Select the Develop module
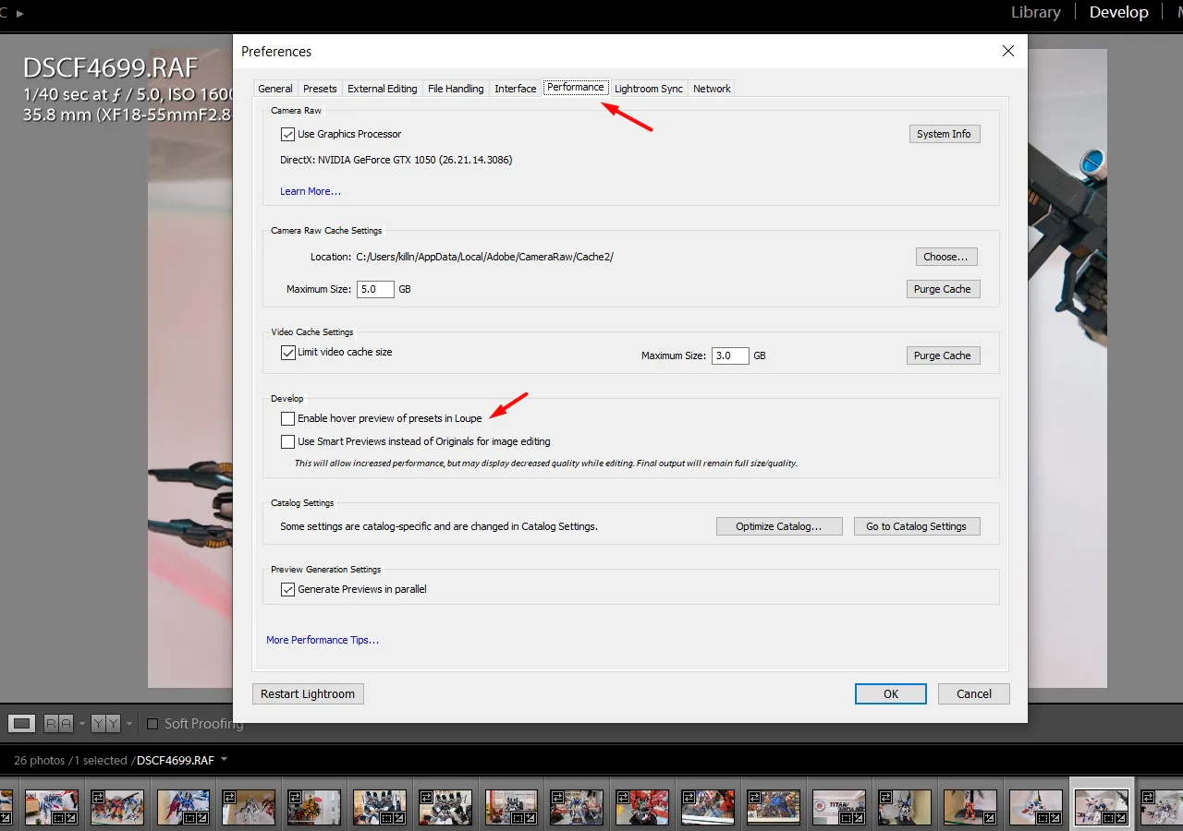1183x831 pixels. tap(1118, 12)
